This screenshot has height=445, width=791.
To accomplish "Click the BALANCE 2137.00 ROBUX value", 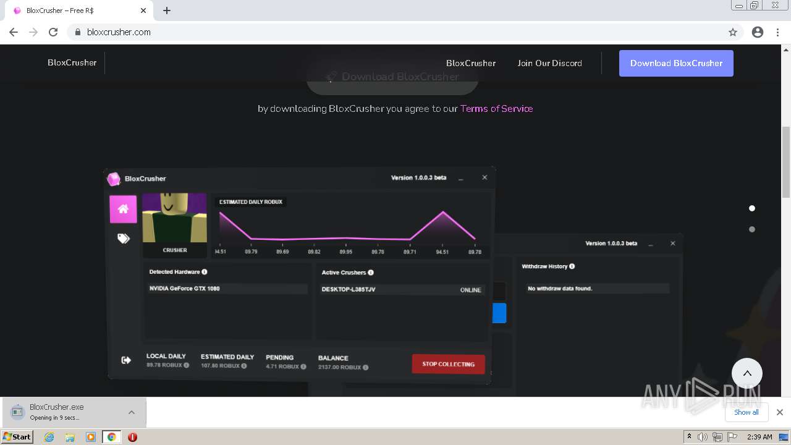I will tap(343, 367).
